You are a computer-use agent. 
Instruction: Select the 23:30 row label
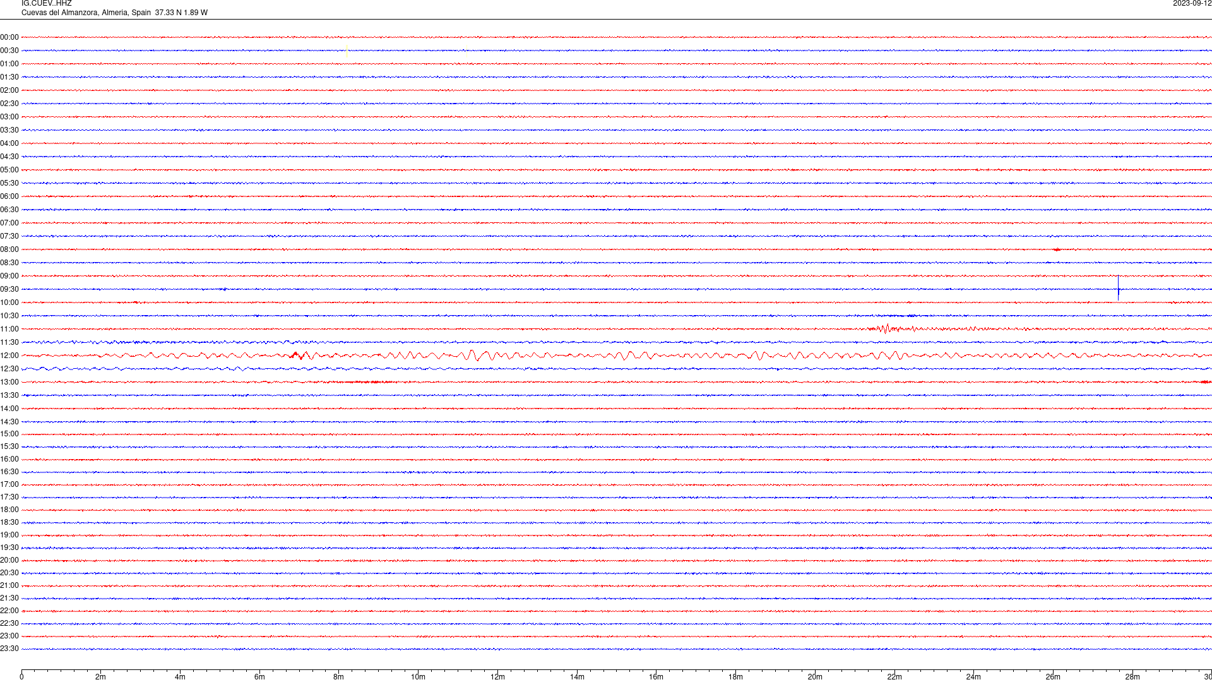click(9, 649)
